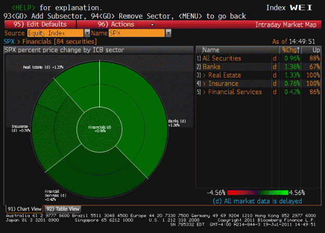The height and width of the screenshot is (233, 325).
Task: Click the 4.56% scale maximum label
Action: [297, 193]
